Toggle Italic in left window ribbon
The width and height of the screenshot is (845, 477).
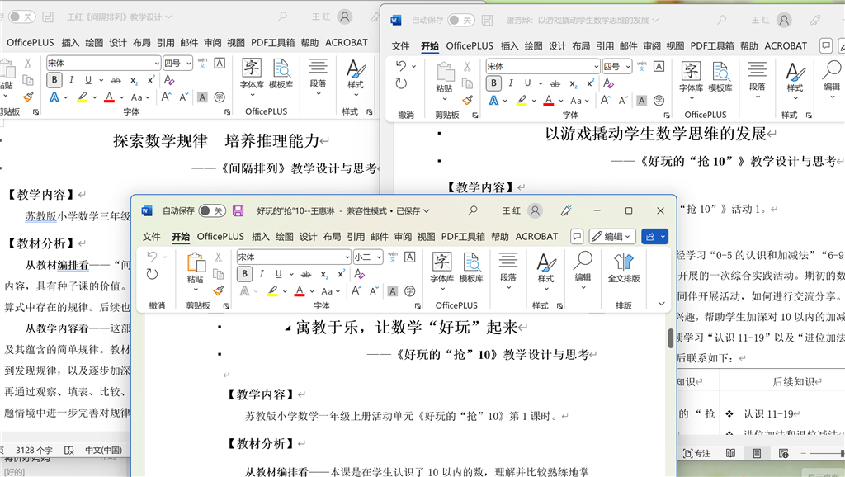71,80
